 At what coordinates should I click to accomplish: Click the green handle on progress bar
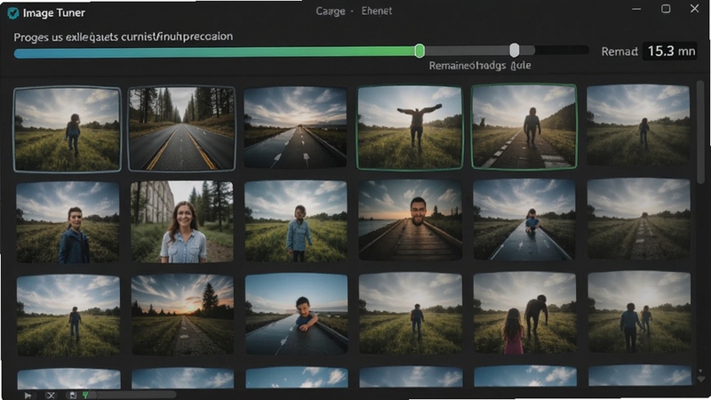419,51
